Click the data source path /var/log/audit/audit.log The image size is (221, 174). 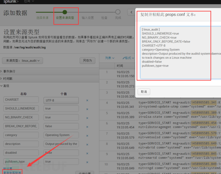coord(30,47)
